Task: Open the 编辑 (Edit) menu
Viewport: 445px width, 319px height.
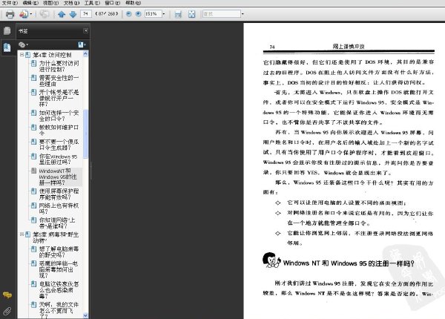Action: (x=30, y=3)
